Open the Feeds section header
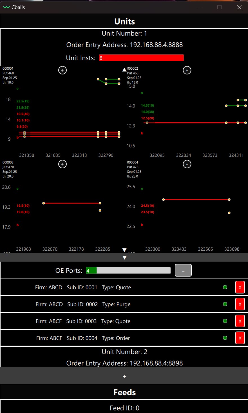248x413 pixels. [x=124, y=392]
